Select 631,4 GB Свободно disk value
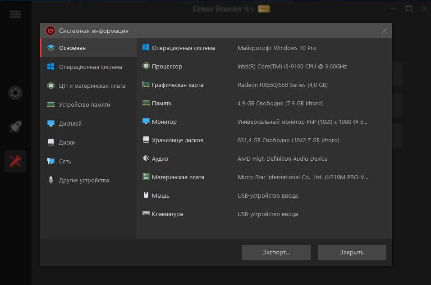Viewport: 431px width, 285px height. pos(289,140)
